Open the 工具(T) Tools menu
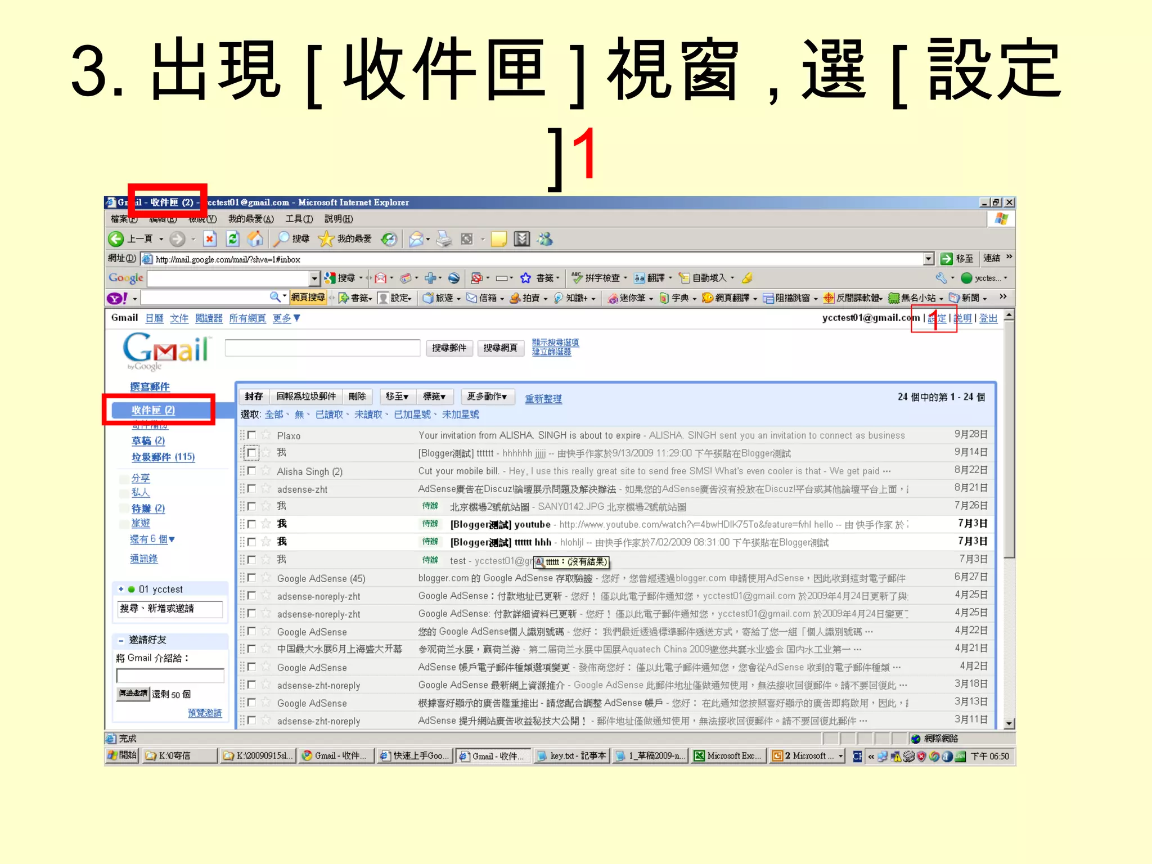Viewport: 1152px width, 864px height. (x=299, y=219)
